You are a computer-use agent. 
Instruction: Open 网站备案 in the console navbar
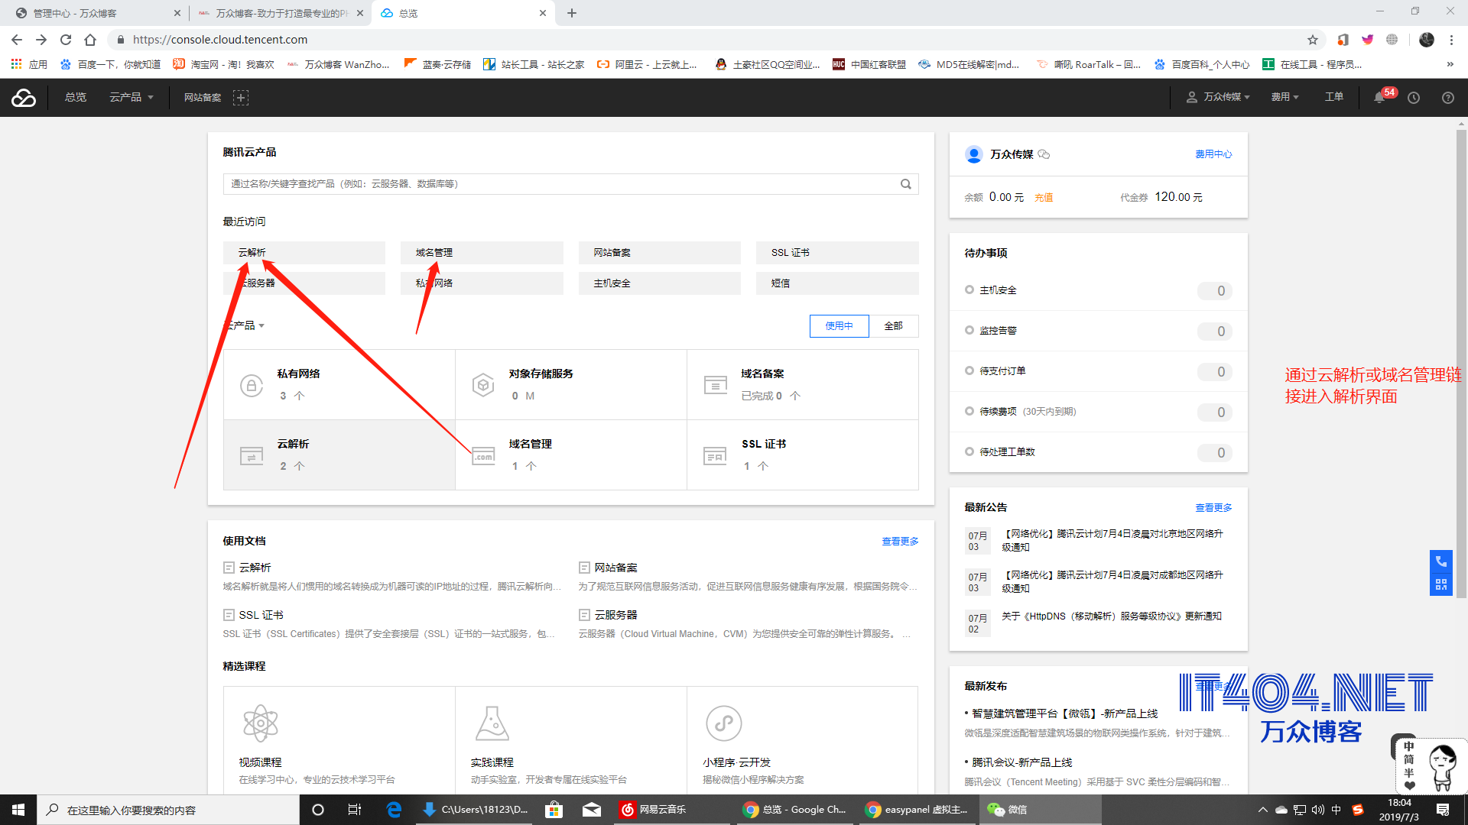click(x=202, y=97)
